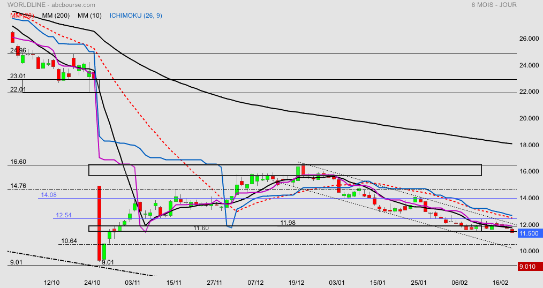Viewport: 543px width, 288px height.
Task: Click the 10.000 price axis value
Action: (529, 251)
